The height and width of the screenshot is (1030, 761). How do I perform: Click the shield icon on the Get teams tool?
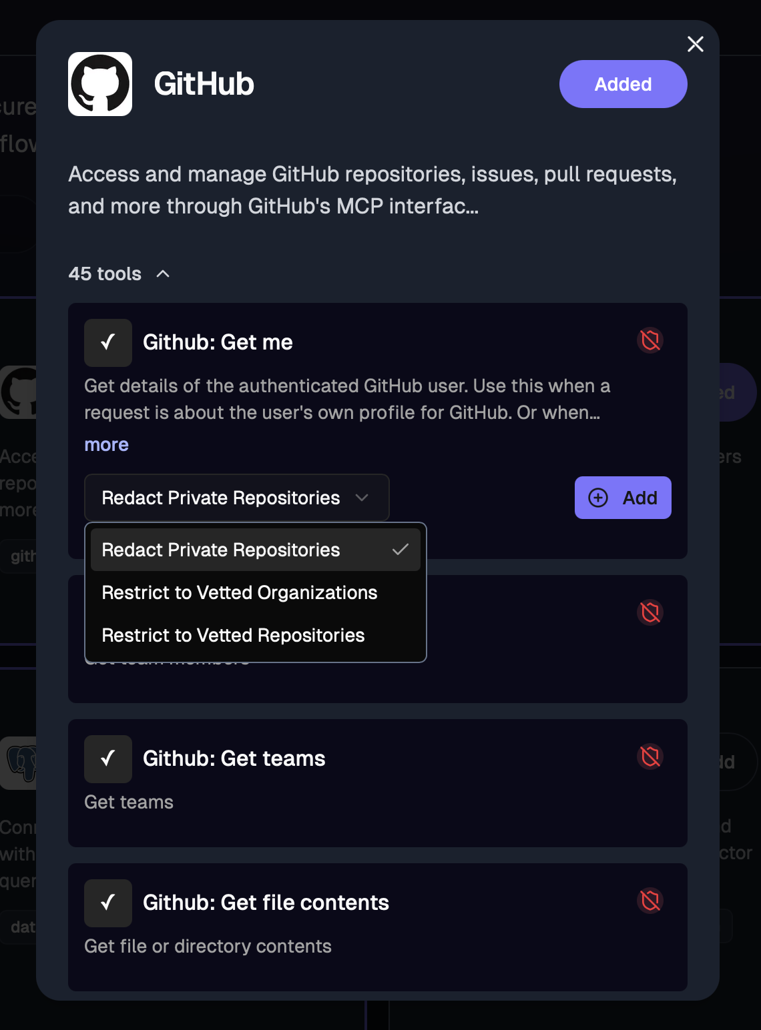[x=650, y=756]
